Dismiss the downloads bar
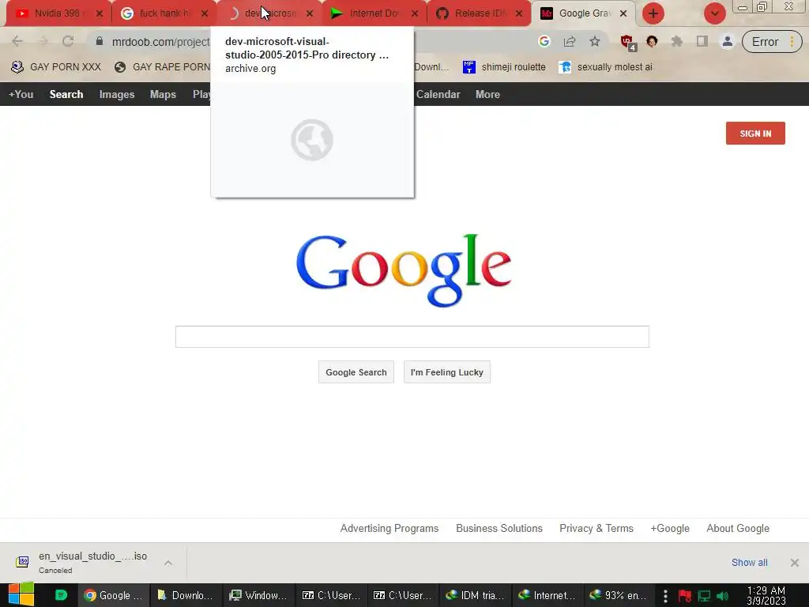Image resolution: width=809 pixels, height=607 pixels. pos(794,563)
